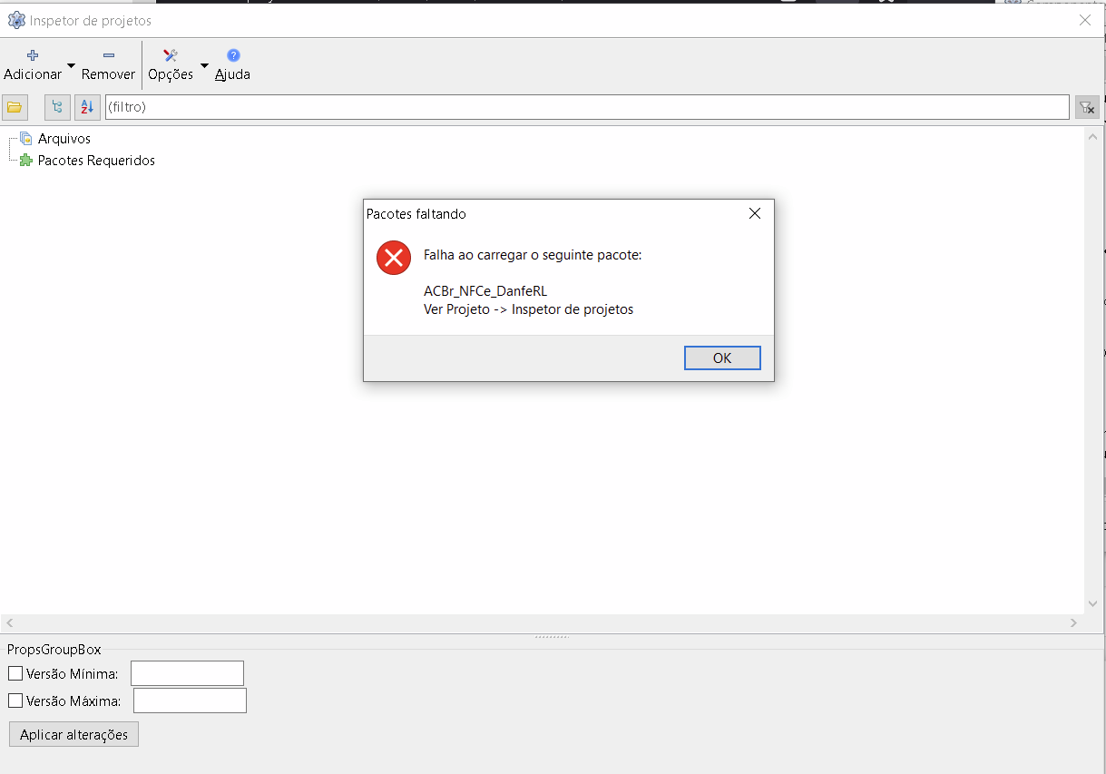Click the red error icon in dialog
This screenshot has width=1106, height=774.
click(394, 258)
